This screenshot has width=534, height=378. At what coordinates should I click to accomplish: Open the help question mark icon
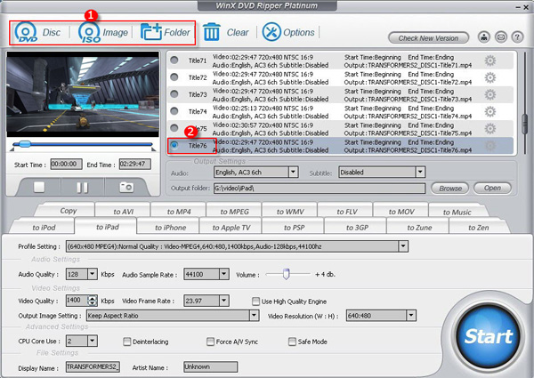point(517,36)
